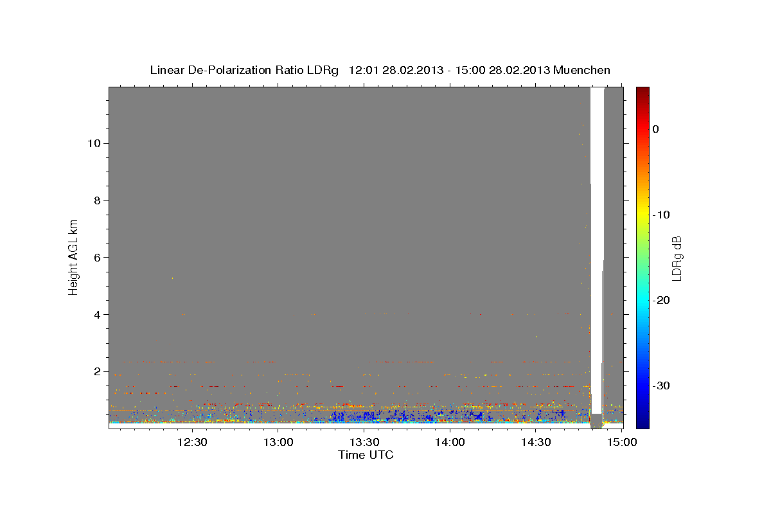This screenshot has width=771, height=514.
Task: Click the 15:00 time tick label
Action: pyautogui.click(x=622, y=443)
